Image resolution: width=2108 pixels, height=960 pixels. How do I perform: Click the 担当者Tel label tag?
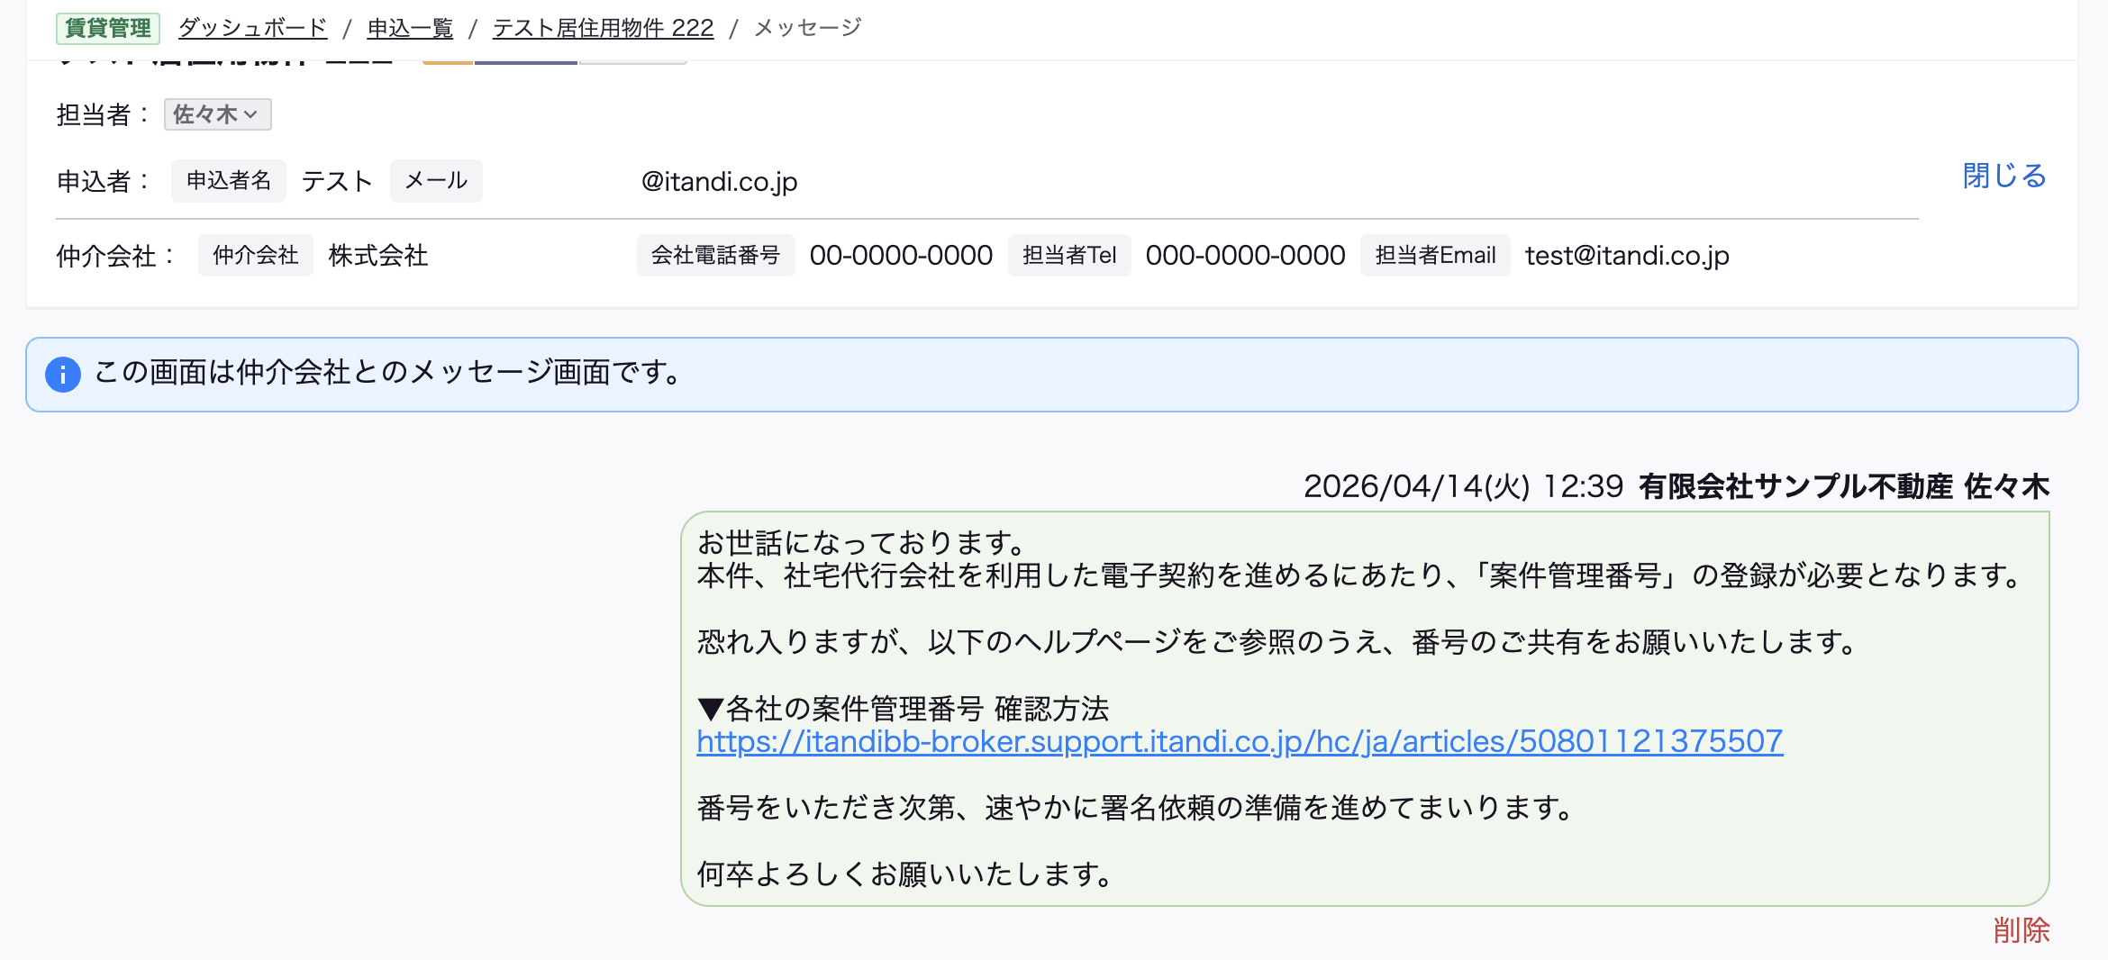click(x=1069, y=256)
